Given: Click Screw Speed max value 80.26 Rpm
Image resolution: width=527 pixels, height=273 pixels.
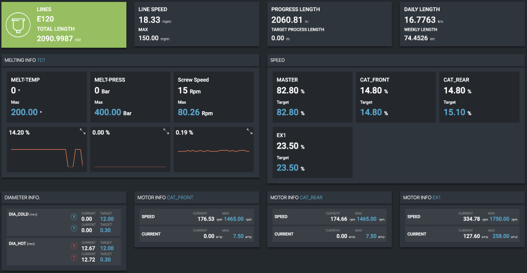Looking at the screenshot, I should point(195,112).
